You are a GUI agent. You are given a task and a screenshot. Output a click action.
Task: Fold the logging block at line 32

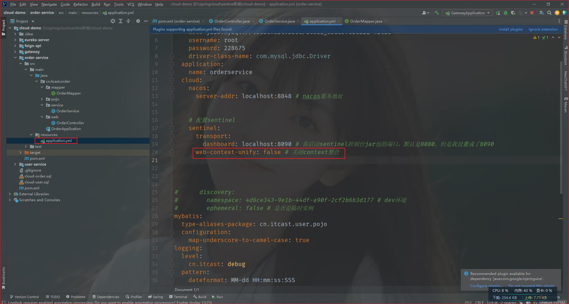point(172,248)
